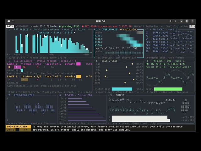Click the 97s slow cycle dot

[x=107, y=70]
